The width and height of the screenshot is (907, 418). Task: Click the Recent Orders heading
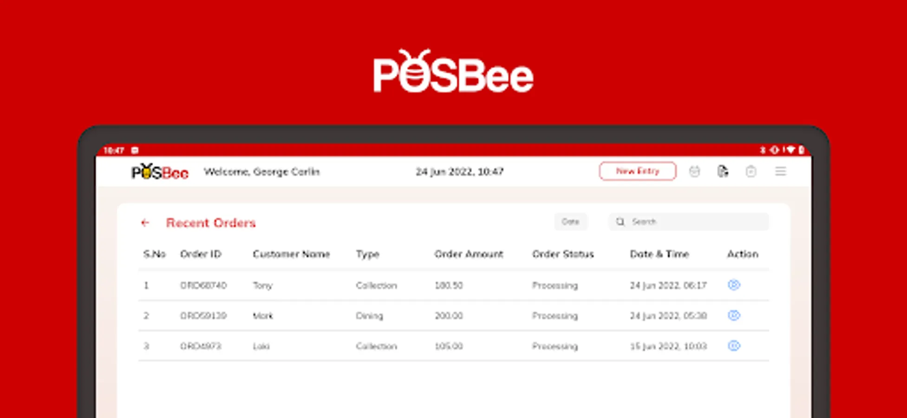211,223
